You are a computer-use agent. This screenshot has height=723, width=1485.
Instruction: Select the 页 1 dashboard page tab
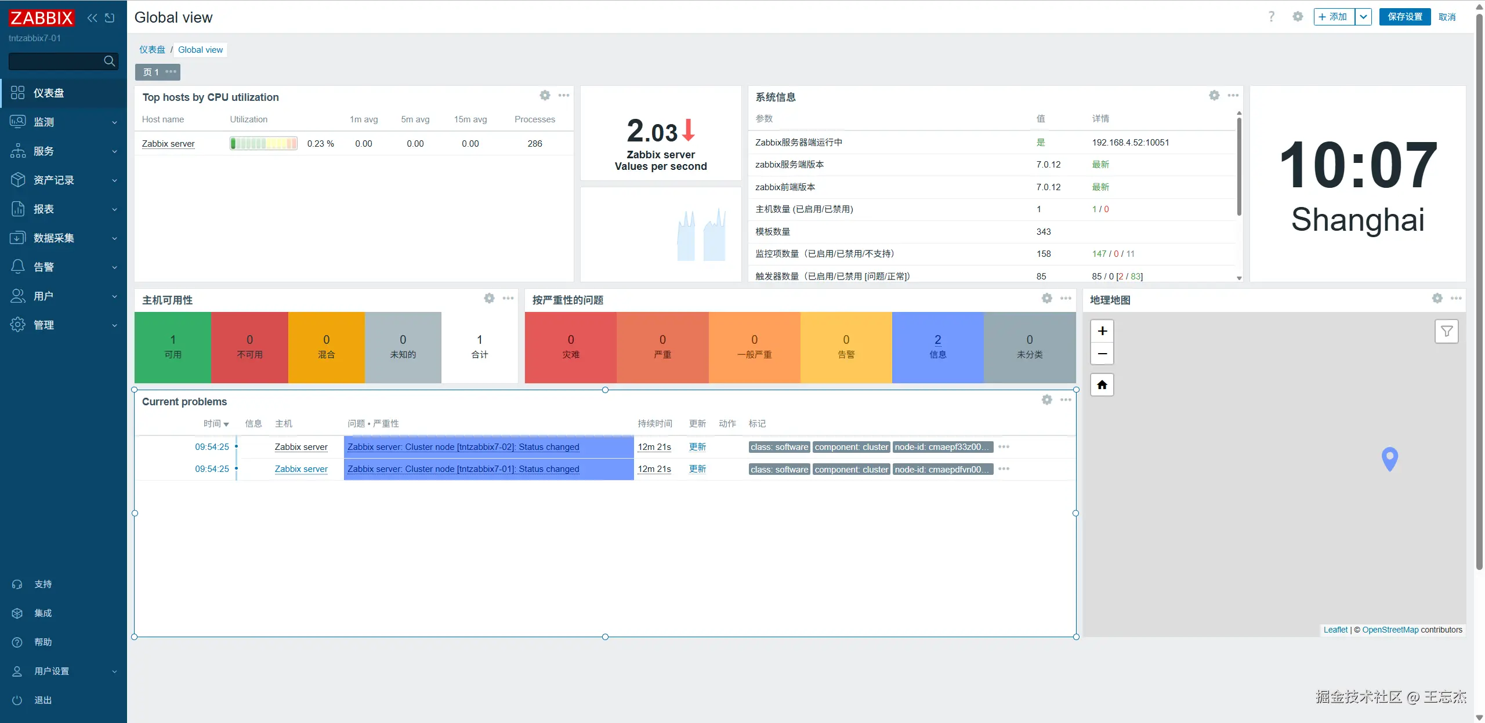151,72
